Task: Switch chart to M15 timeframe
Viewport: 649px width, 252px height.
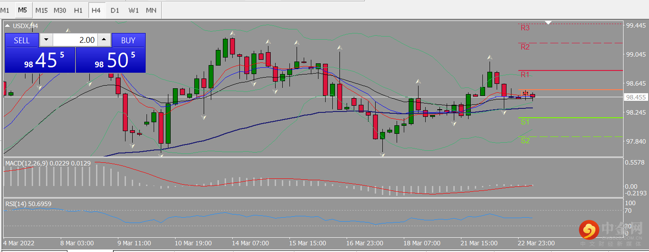Action: tap(42, 10)
